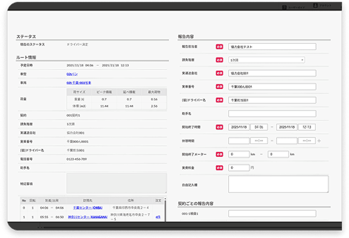This screenshot has width=349, height=238.
Task: Focus the greyed 特記事項 notes text area
Action: (x=116, y=183)
